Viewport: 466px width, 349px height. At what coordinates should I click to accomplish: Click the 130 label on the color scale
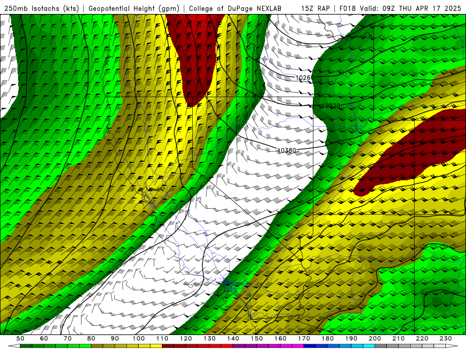pyautogui.click(x=210, y=339)
